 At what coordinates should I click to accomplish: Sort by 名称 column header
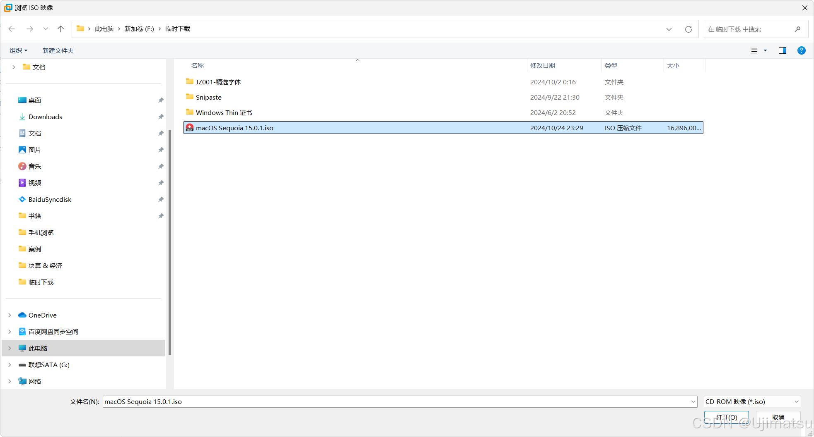[198, 65]
